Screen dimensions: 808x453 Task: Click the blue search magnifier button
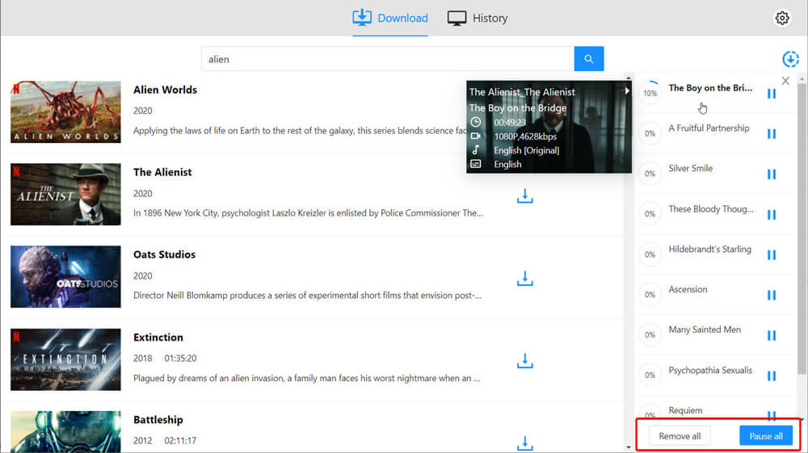pos(588,59)
